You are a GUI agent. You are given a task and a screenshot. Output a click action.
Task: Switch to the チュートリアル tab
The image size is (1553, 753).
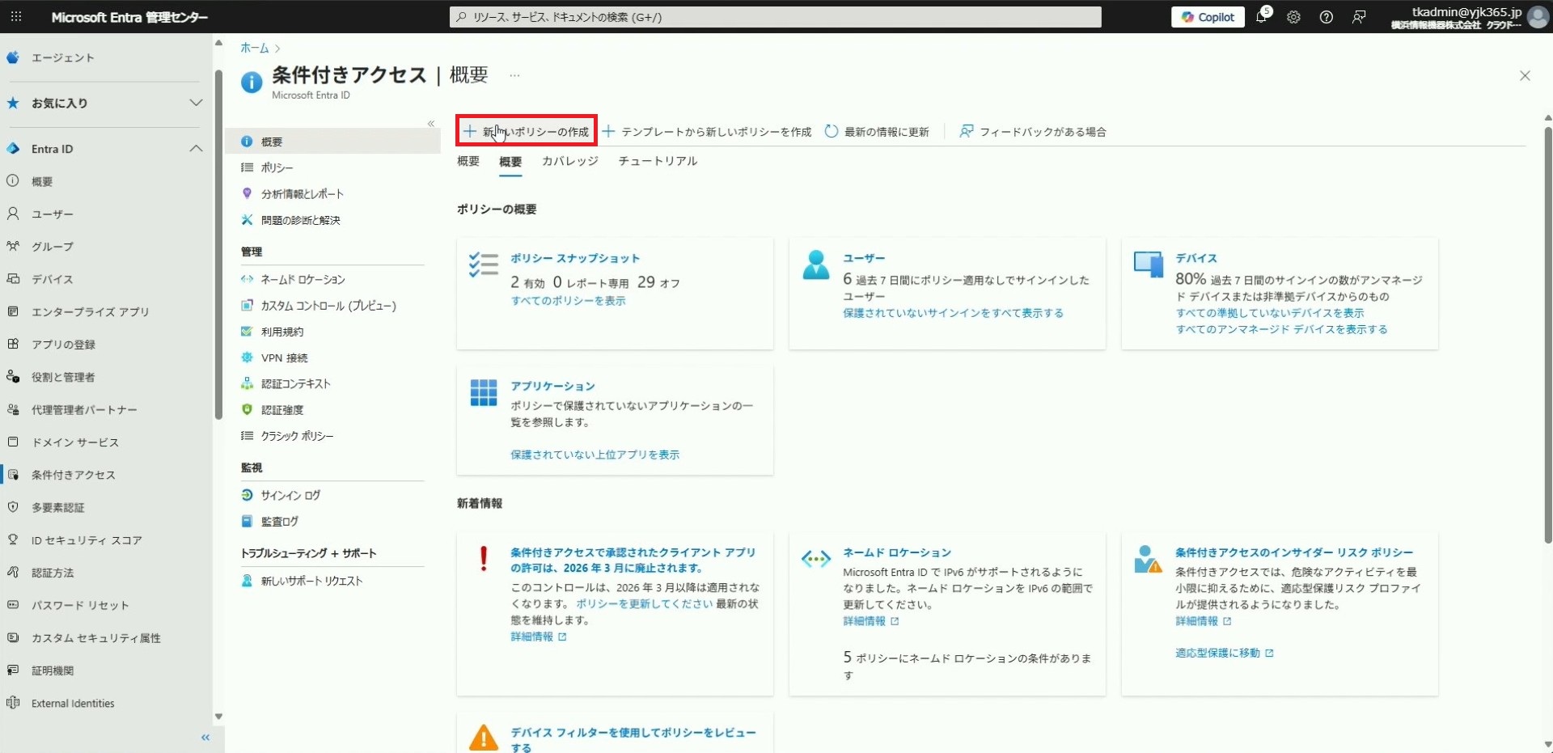657,161
